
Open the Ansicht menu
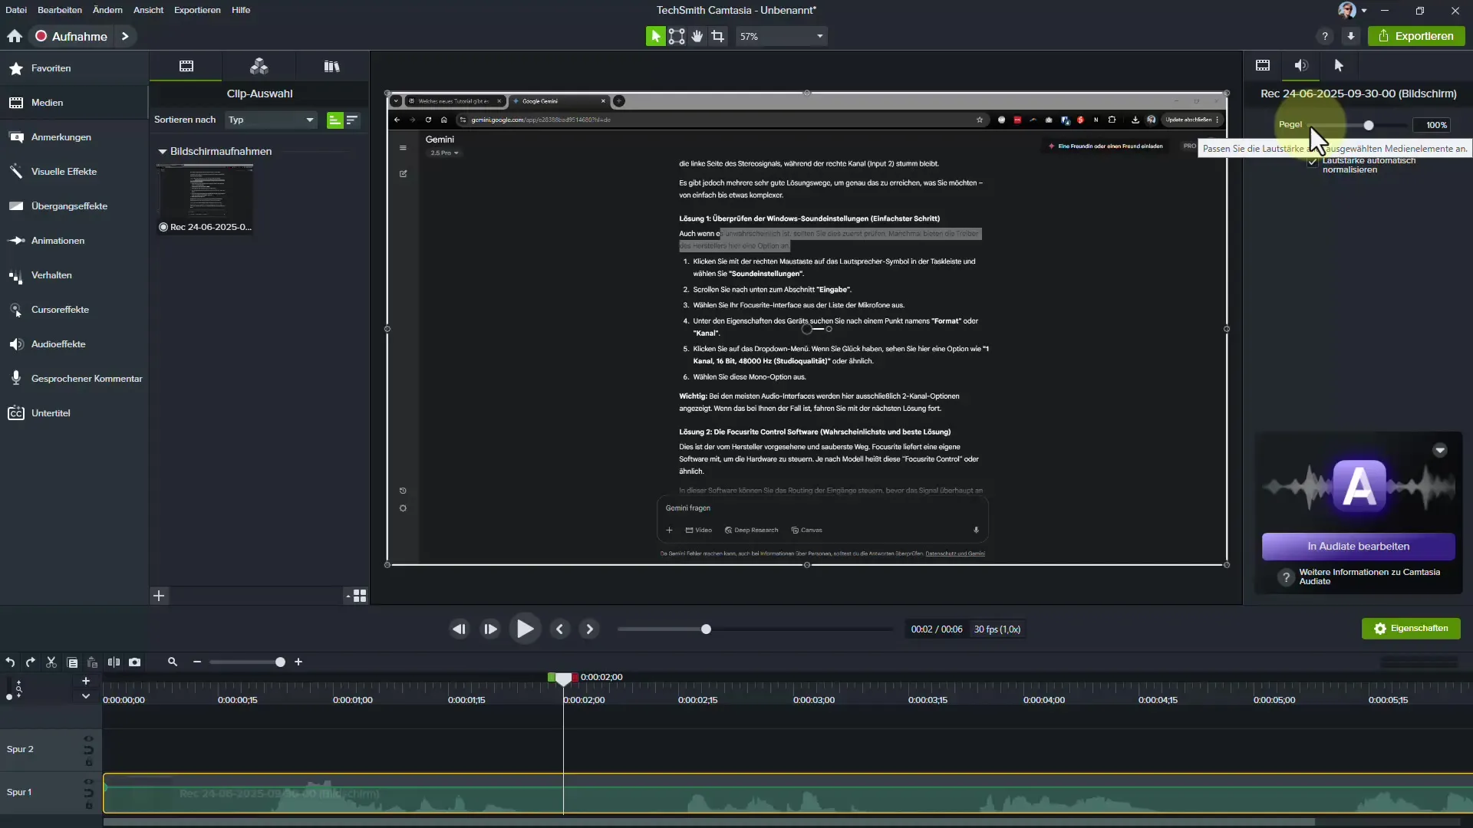point(148,10)
